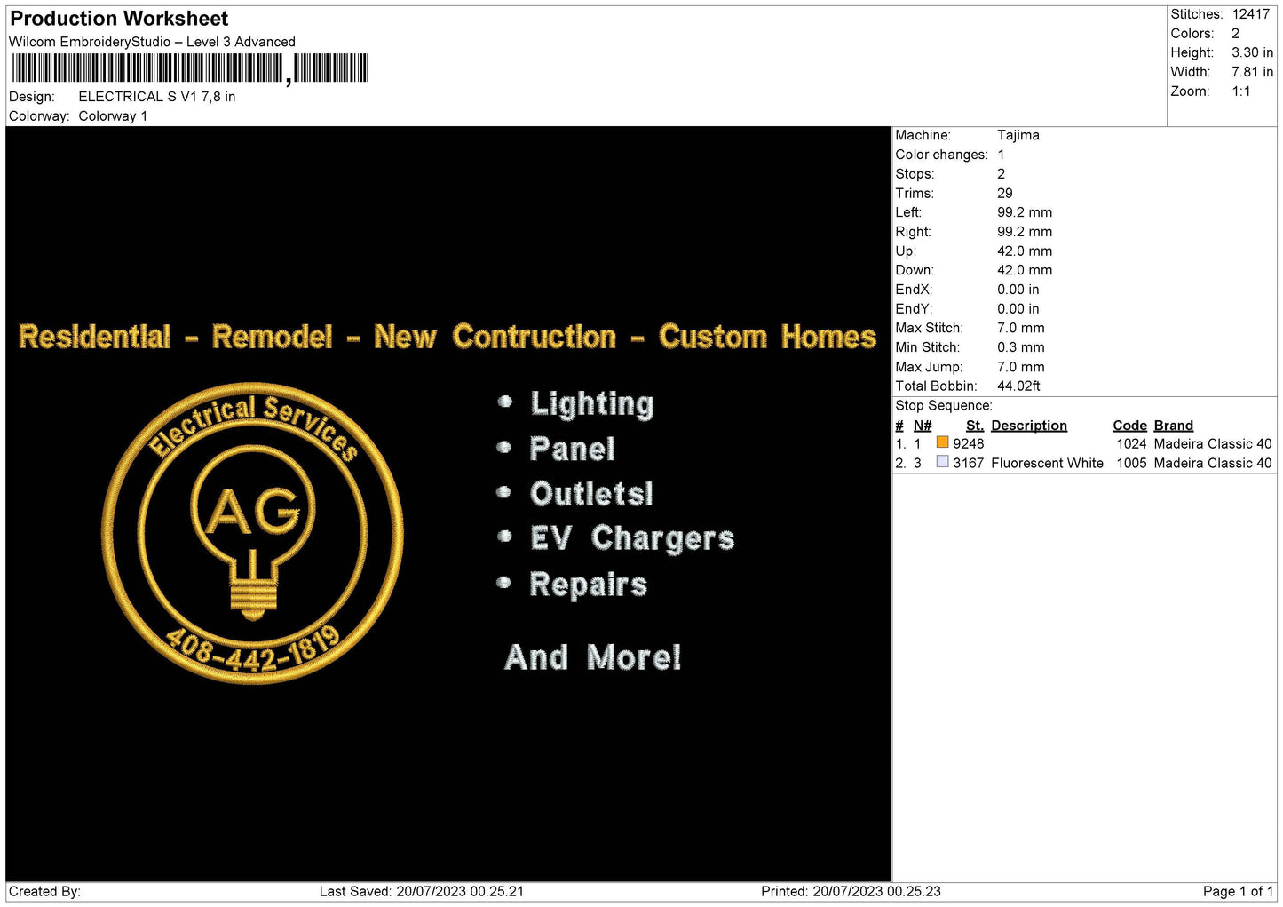Click the Machine value Tajima

tap(1018, 135)
